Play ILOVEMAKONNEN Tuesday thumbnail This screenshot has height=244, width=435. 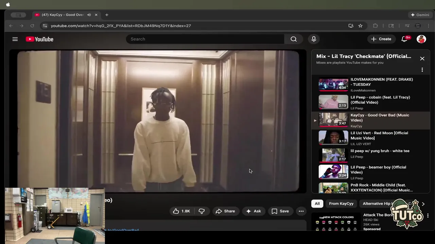pos(333,85)
